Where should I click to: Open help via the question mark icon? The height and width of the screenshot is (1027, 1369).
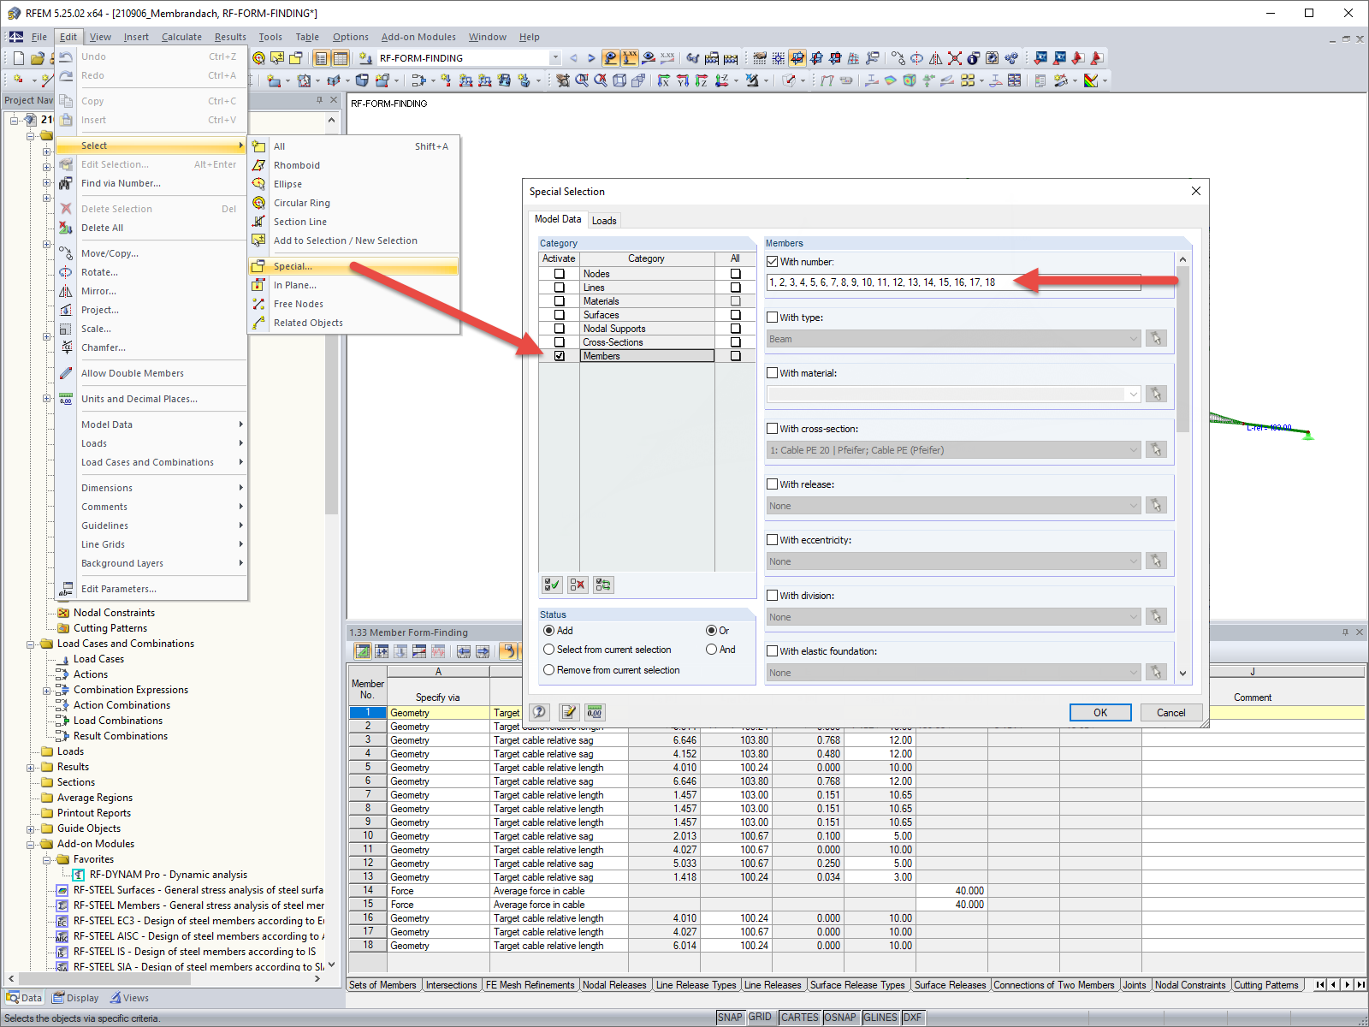538,712
